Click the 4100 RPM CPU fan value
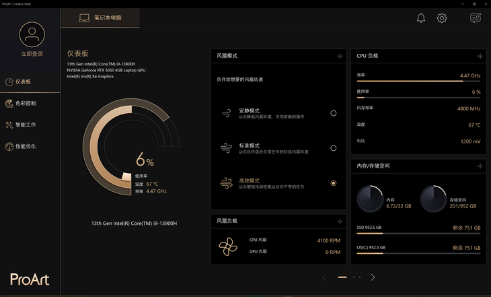The image size is (491, 297). (x=328, y=240)
